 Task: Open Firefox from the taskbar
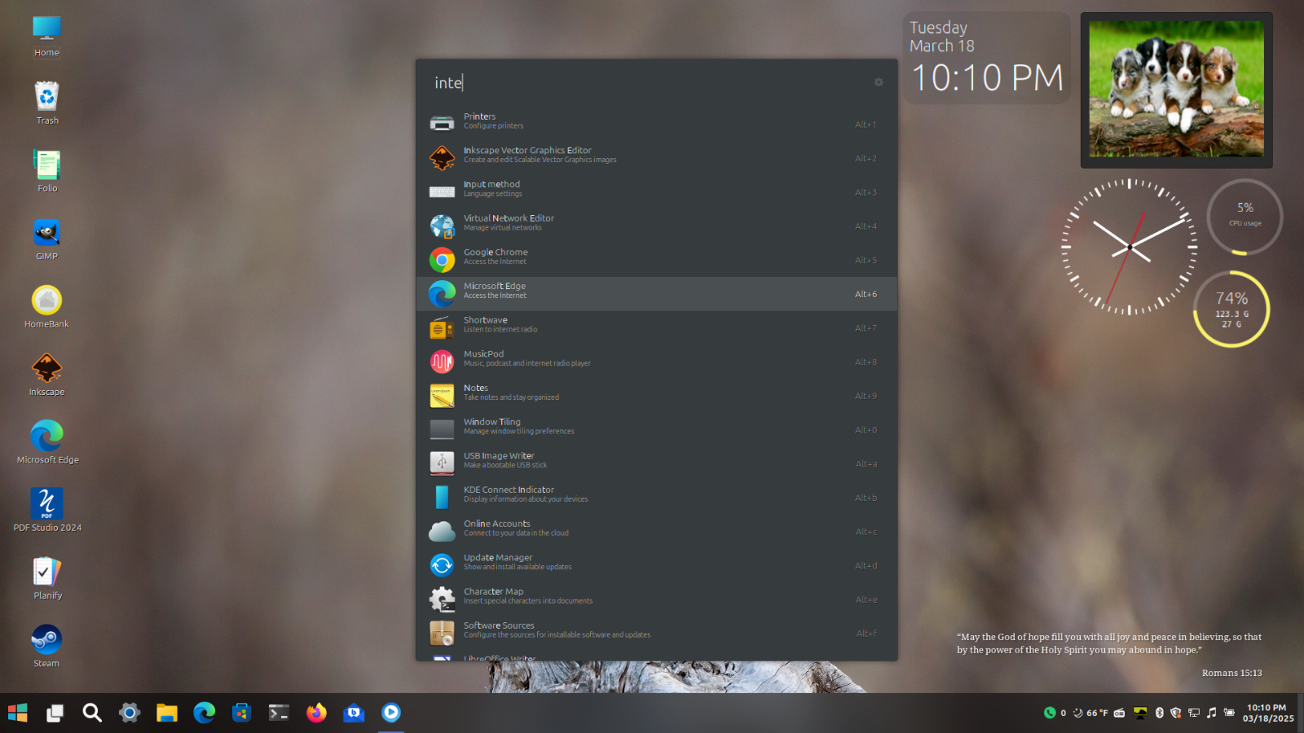coord(316,713)
